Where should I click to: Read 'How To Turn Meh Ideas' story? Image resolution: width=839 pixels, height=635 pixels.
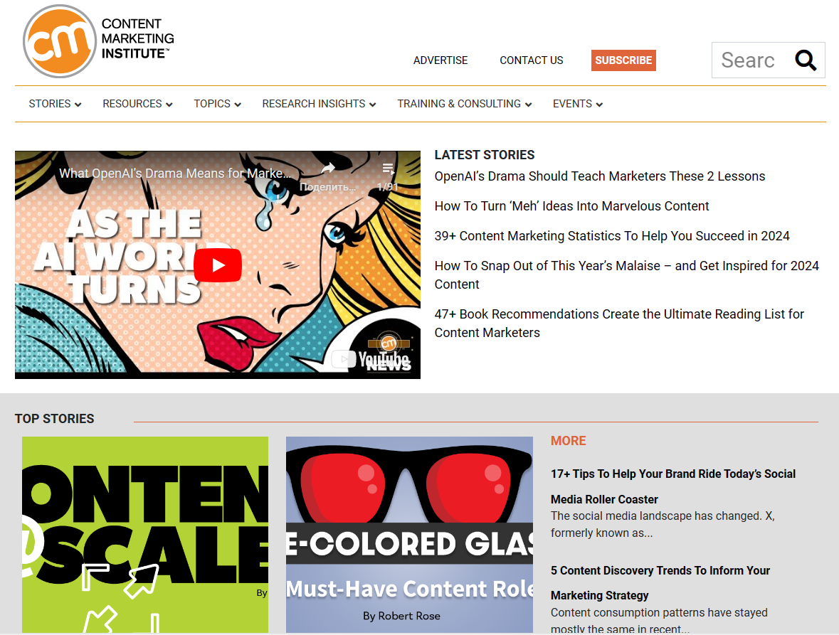(571, 206)
